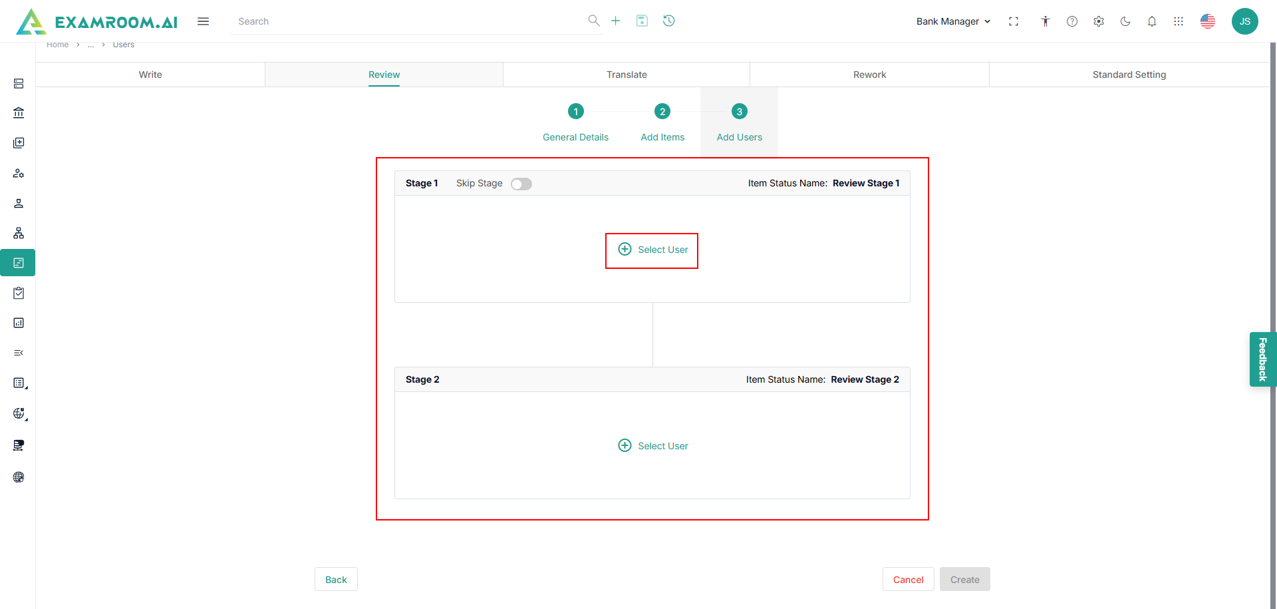Click Select User in Stage 1
The height and width of the screenshot is (609, 1277).
(x=652, y=250)
